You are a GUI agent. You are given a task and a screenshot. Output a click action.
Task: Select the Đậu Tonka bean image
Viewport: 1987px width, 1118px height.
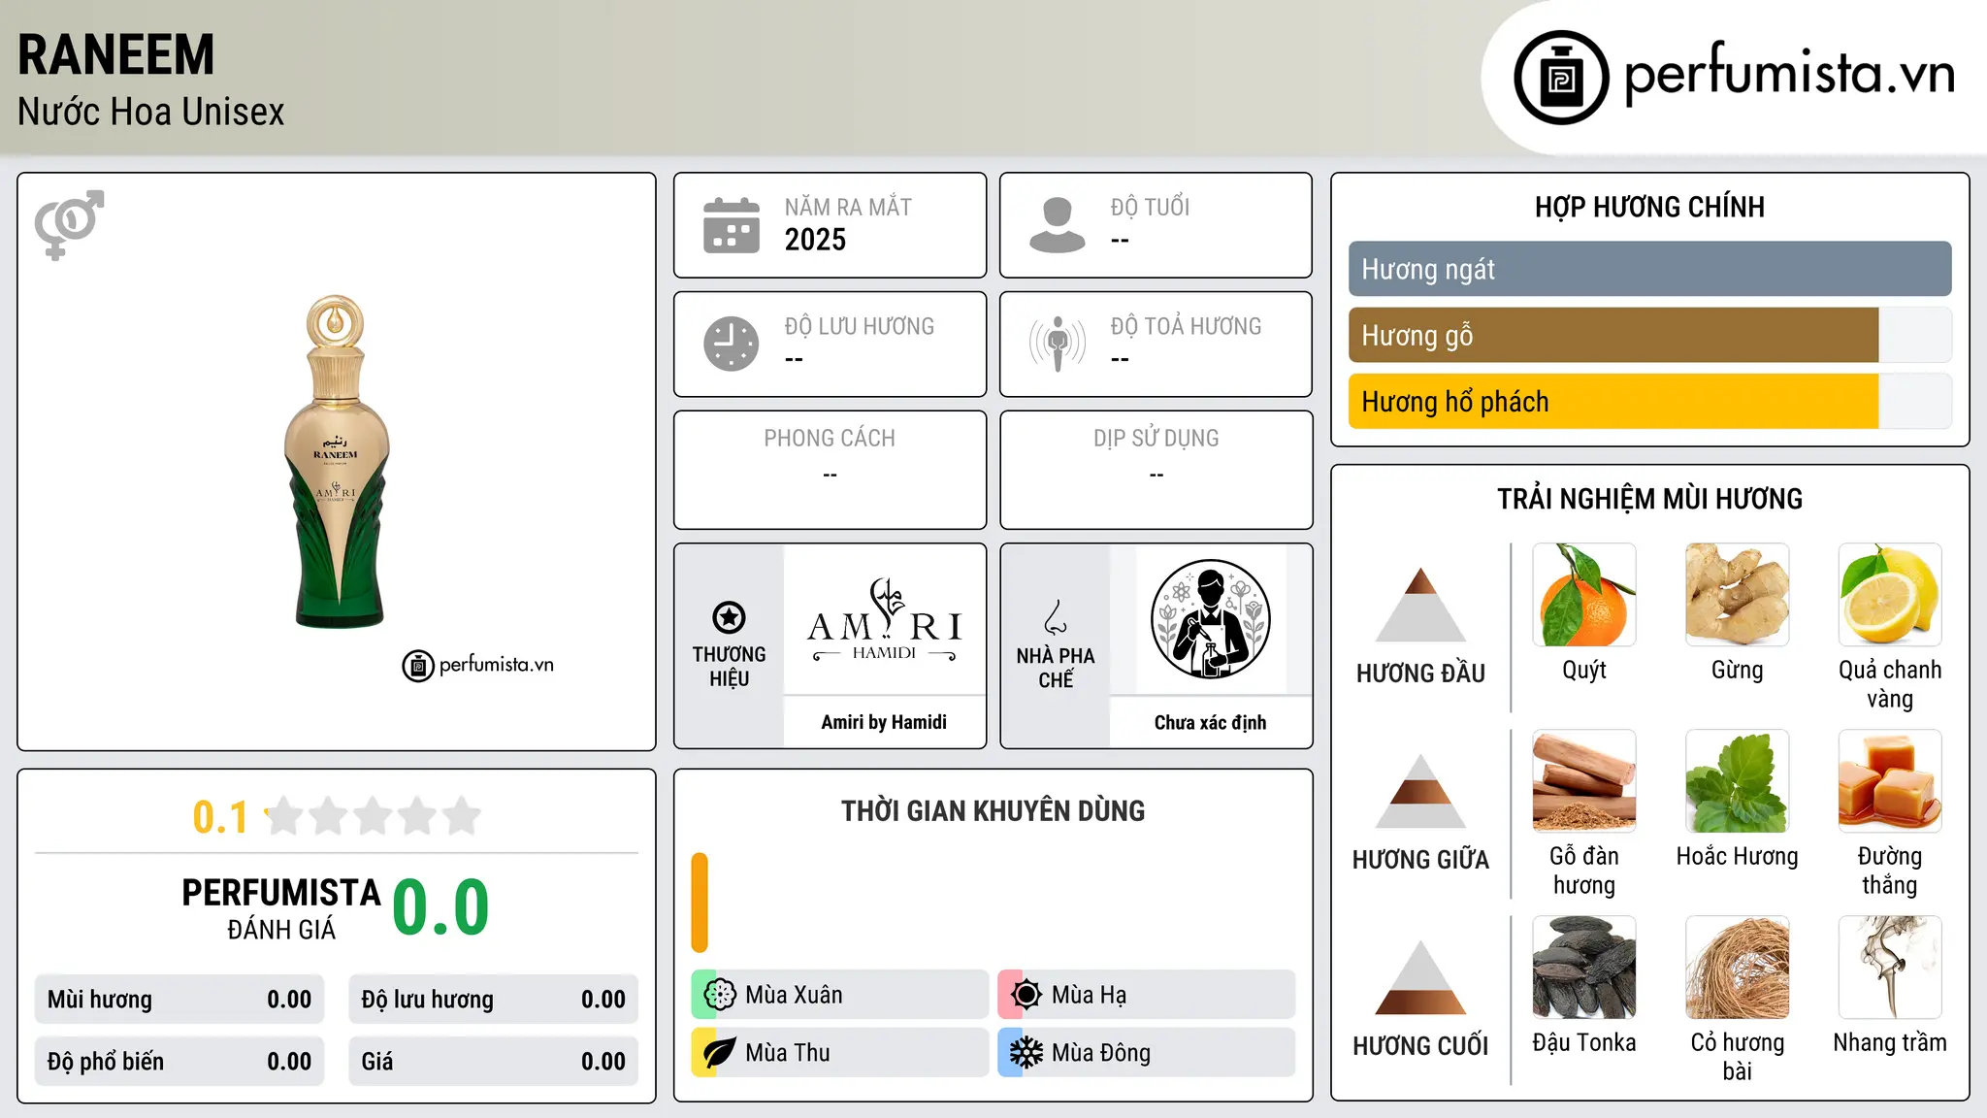click(1584, 968)
